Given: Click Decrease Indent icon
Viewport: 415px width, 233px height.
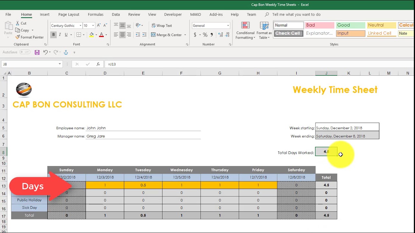Looking at the screenshot, I should click(x=138, y=35).
